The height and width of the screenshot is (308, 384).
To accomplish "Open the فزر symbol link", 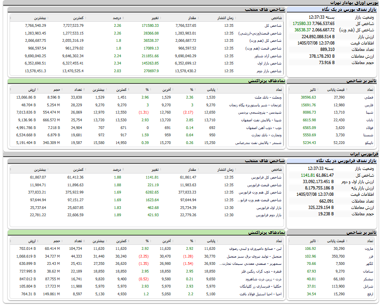I will pos(371,256).
